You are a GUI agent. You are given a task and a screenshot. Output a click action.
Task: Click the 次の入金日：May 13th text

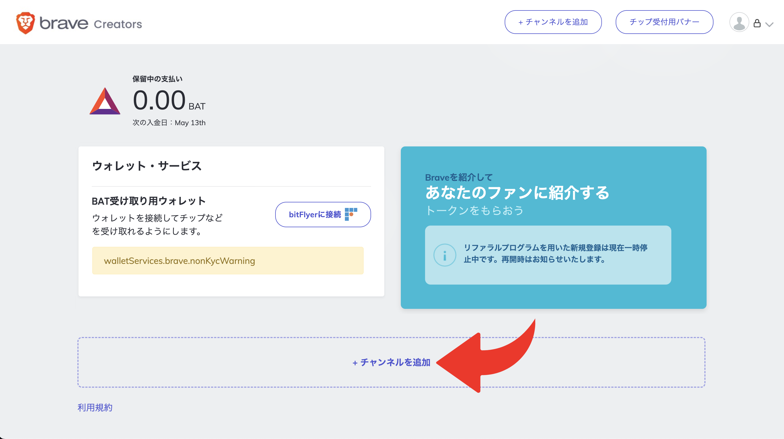click(x=169, y=122)
